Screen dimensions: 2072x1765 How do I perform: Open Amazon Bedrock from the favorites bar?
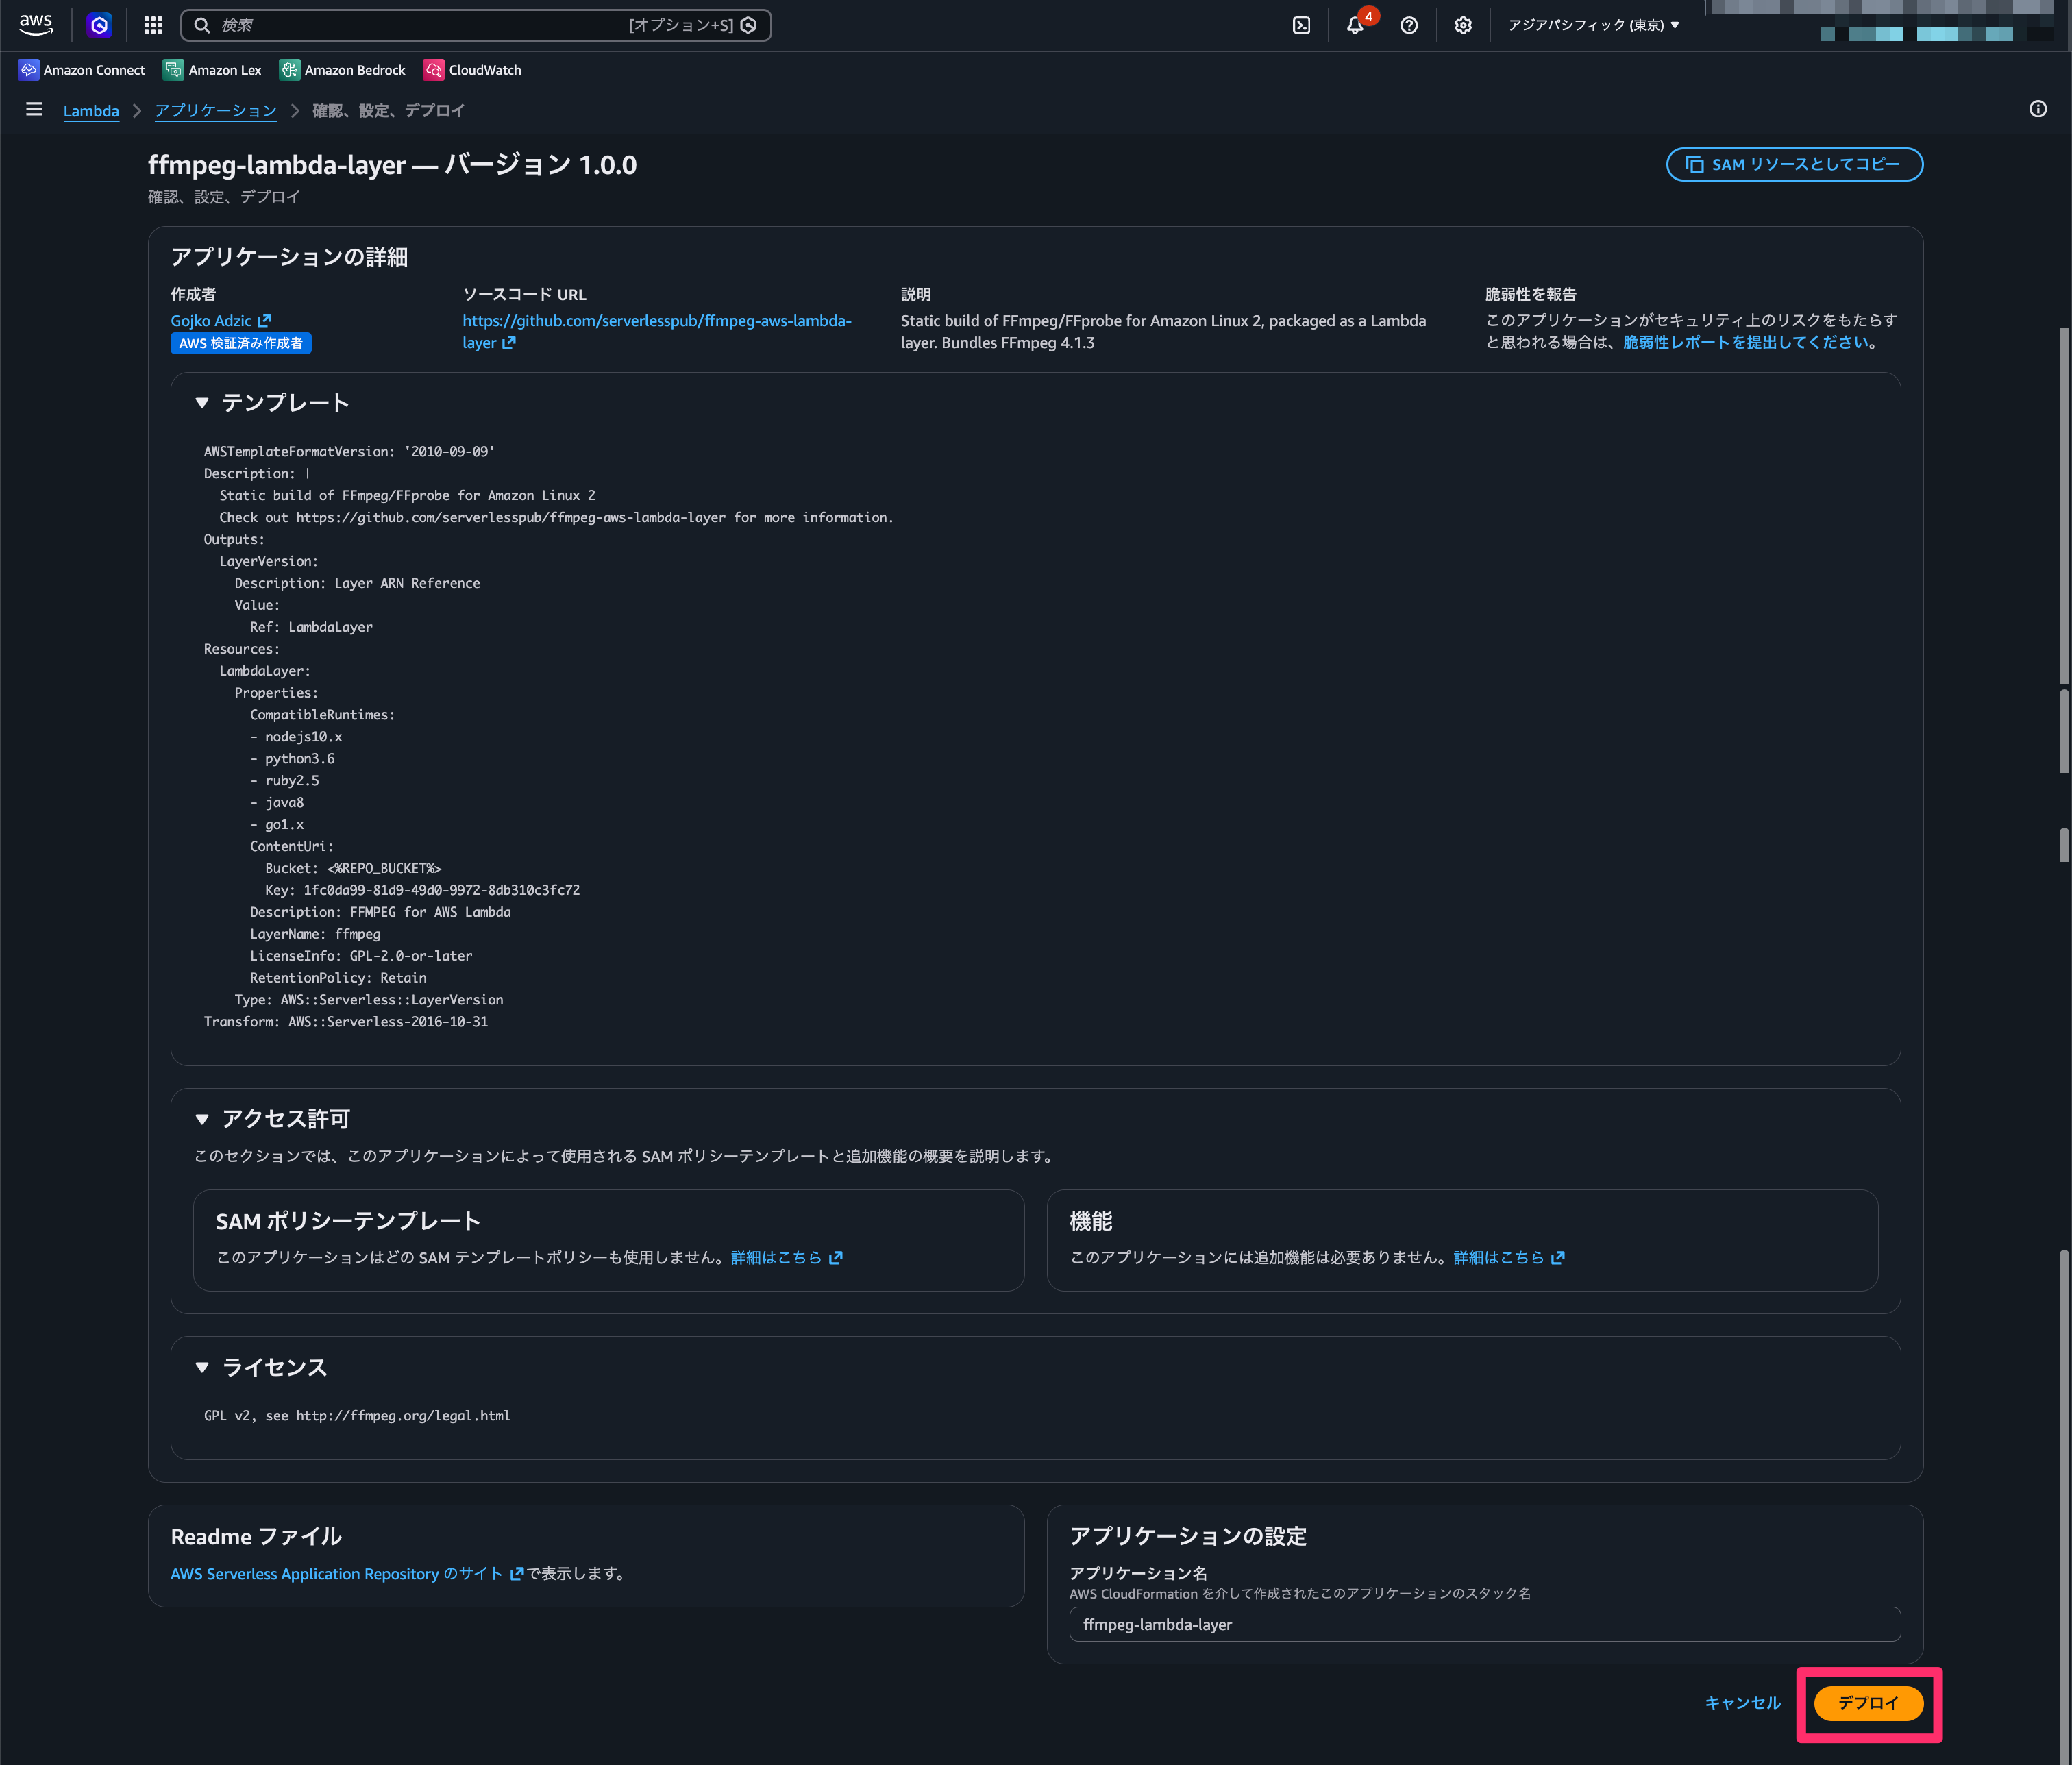click(342, 69)
